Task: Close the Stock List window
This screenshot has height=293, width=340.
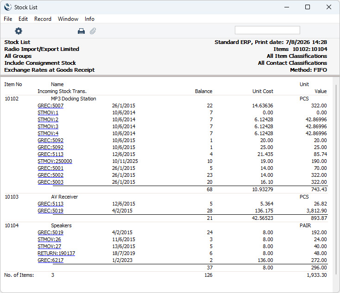Action: click(329, 7)
